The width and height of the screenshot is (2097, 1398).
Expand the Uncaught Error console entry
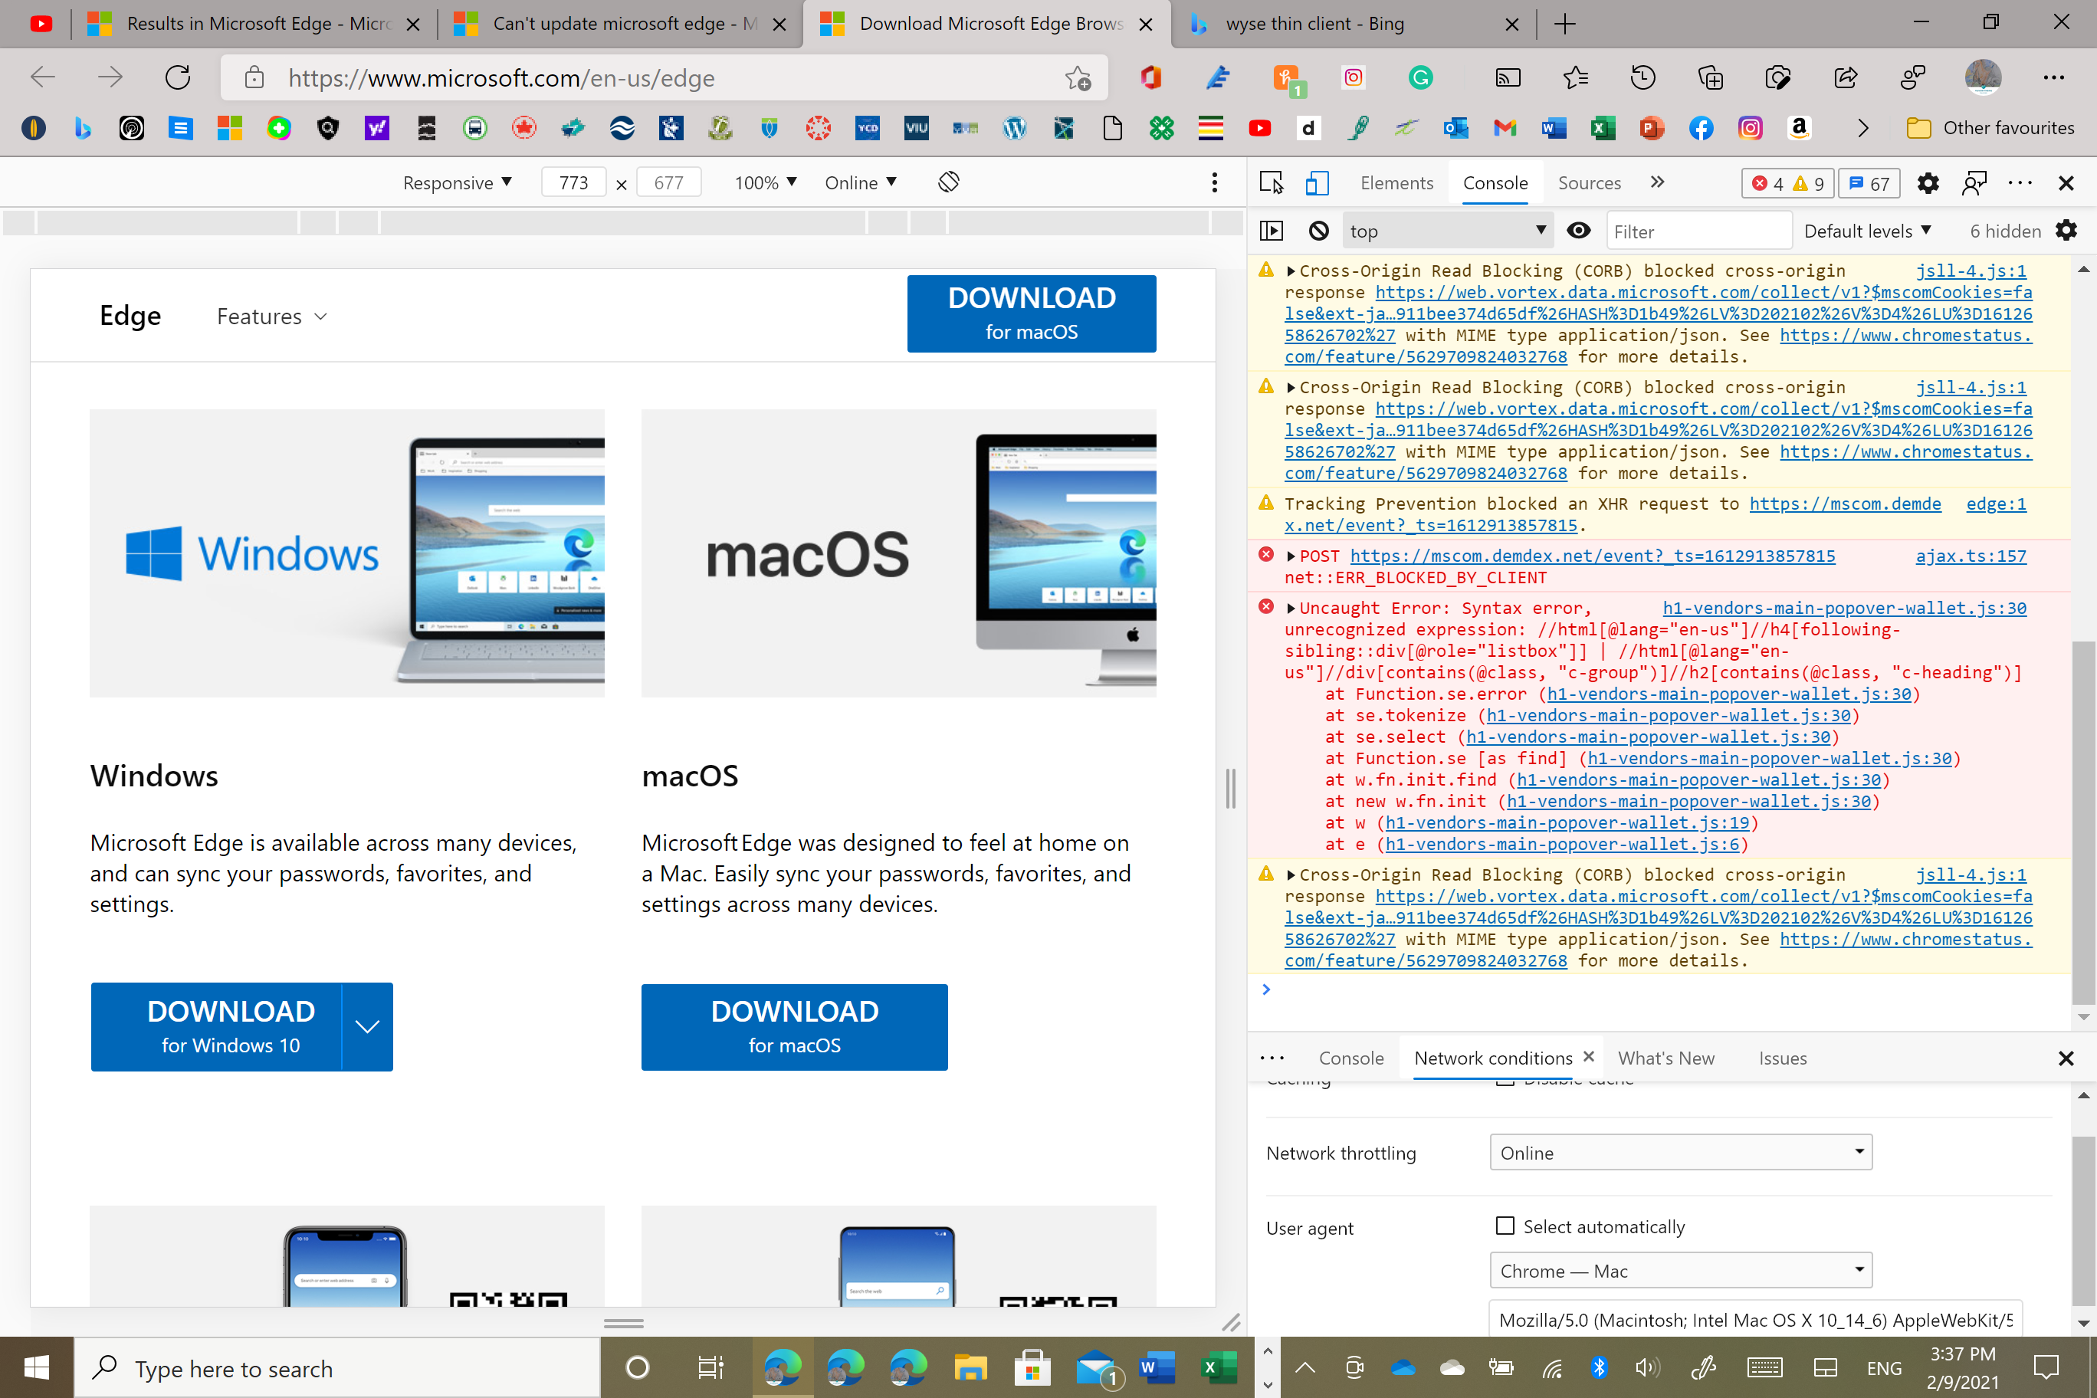coord(1290,609)
